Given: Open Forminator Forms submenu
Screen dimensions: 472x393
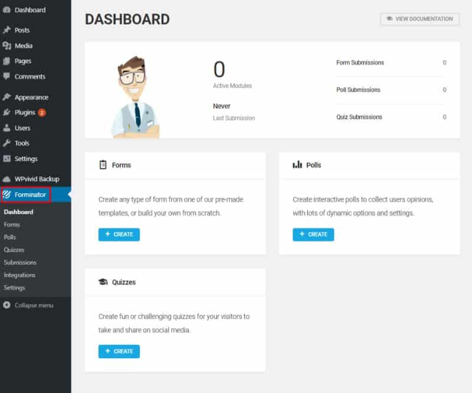Looking at the screenshot, I should [12, 224].
